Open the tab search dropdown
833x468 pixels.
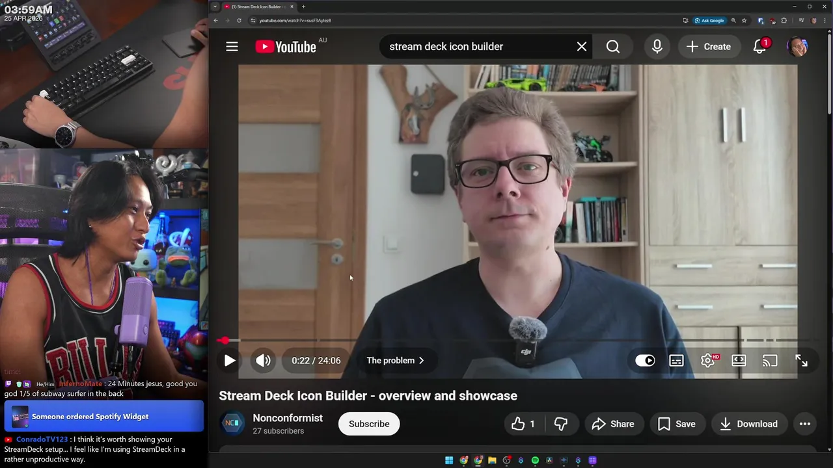point(215,6)
